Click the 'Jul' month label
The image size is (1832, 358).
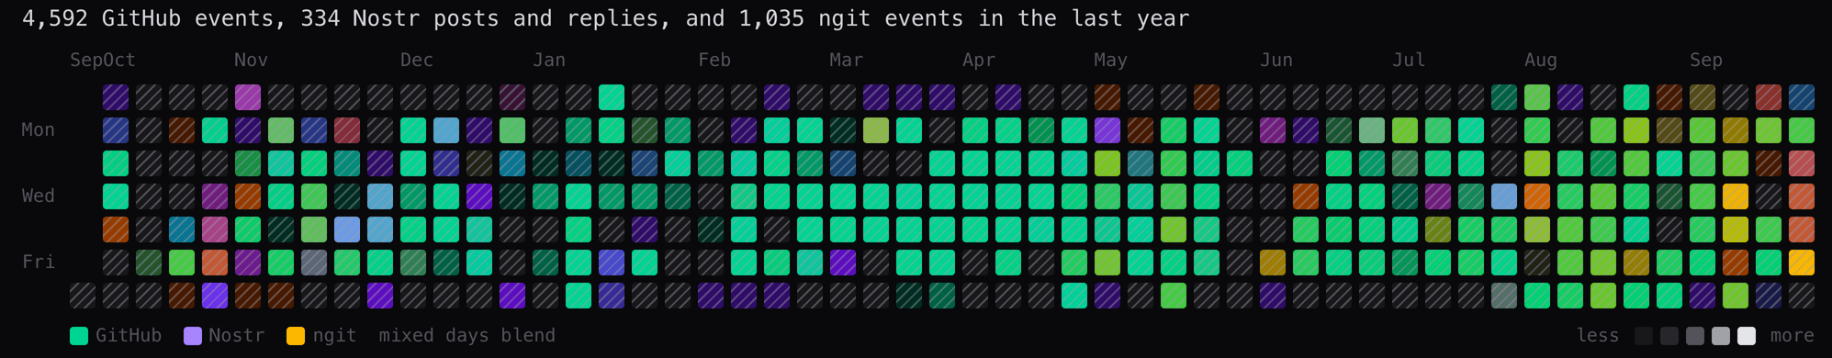pyautogui.click(x=1409, y=61)
